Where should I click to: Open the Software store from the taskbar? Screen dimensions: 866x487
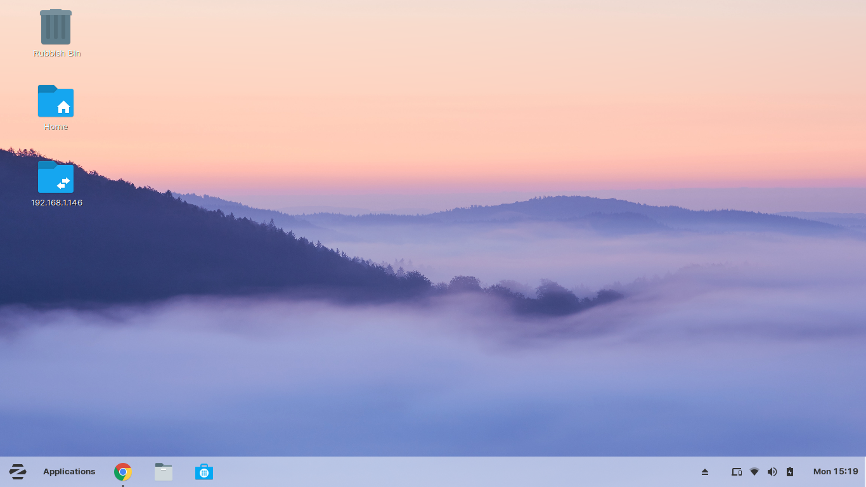click(x=204, y=472)
